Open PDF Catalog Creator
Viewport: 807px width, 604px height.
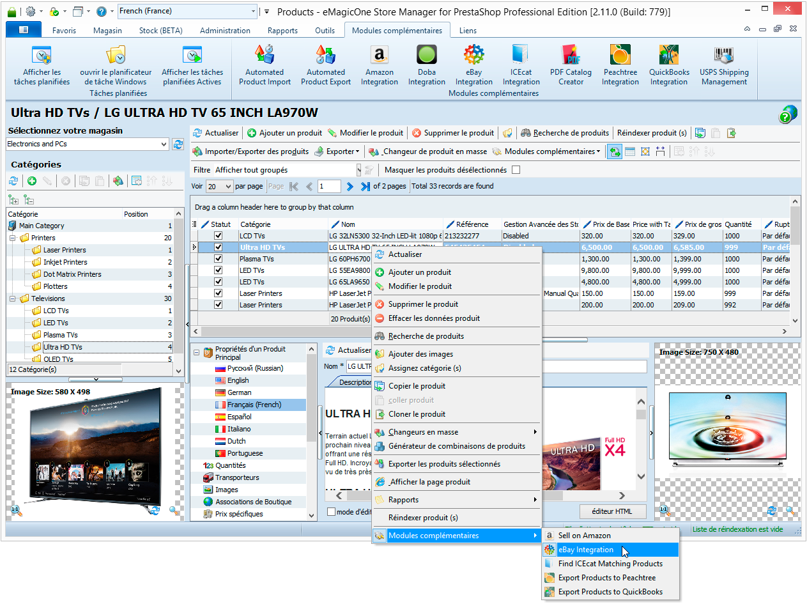coord(571,65)
